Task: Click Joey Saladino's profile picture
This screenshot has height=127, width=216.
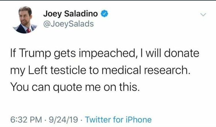Action: (x=26, y=20)
